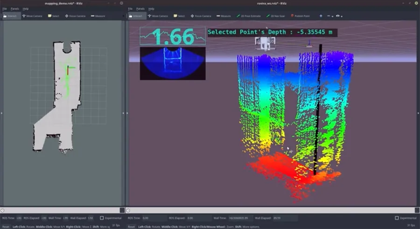Open the eye visibility dropdown in toolbar
The height and width of the screenshot is (229, 420).
click(339, 16)
